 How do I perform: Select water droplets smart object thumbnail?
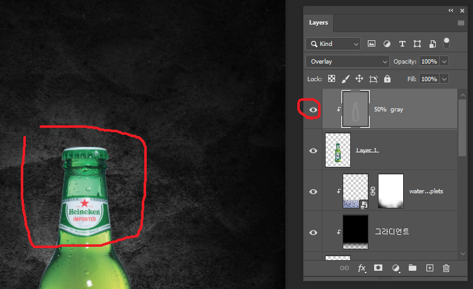coord(356,191)
